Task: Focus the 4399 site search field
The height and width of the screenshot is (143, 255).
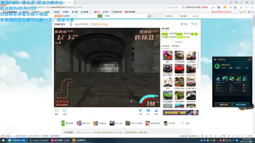Action: point(84,16)
